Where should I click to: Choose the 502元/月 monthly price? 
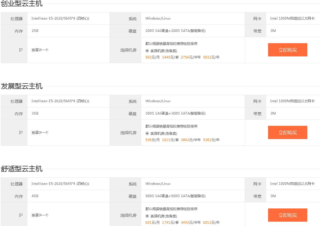coord(152,57)
